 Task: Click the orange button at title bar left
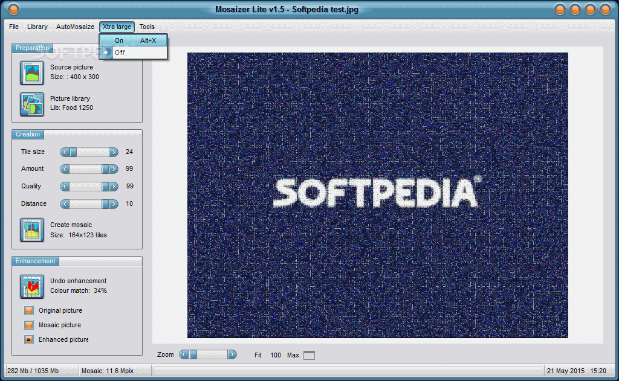coord(13,8)
